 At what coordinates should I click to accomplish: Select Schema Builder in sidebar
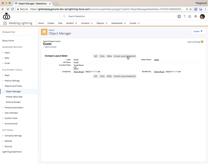click(13, 102)
